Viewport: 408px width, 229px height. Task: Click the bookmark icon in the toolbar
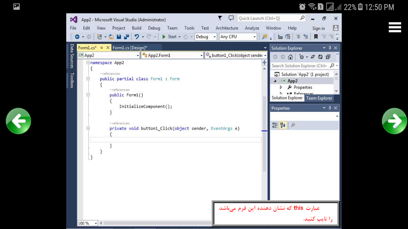point(316,37)
